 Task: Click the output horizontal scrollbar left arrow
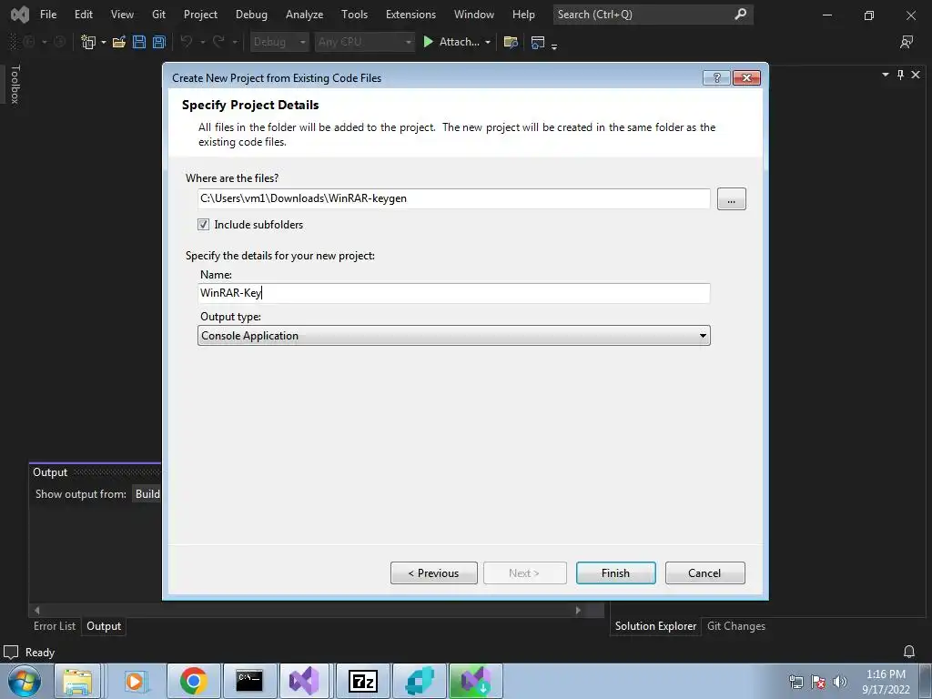[x=36, y=611]
